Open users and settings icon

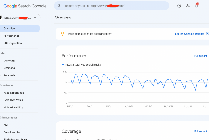tap(188, 6)
